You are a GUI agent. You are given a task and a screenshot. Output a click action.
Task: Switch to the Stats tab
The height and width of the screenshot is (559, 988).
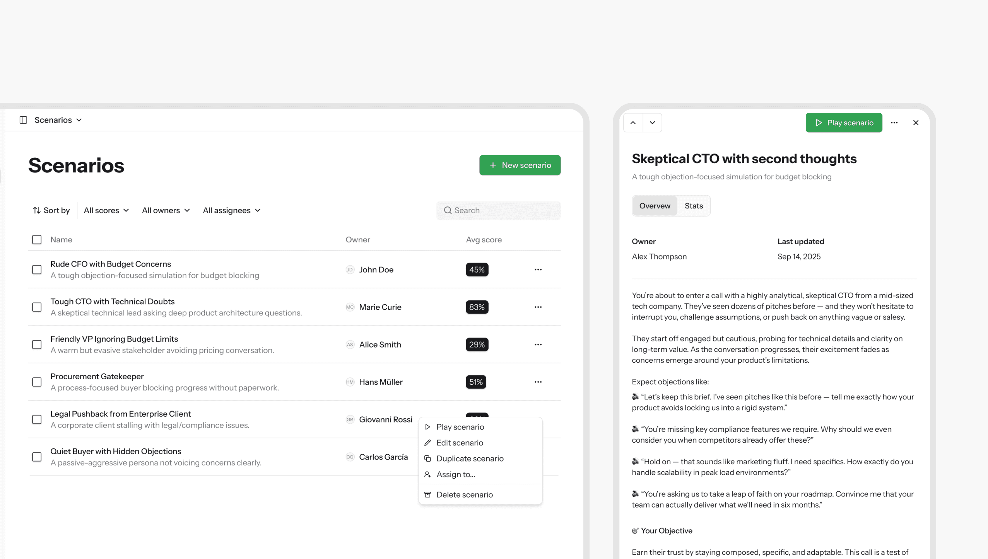(693, 206)
